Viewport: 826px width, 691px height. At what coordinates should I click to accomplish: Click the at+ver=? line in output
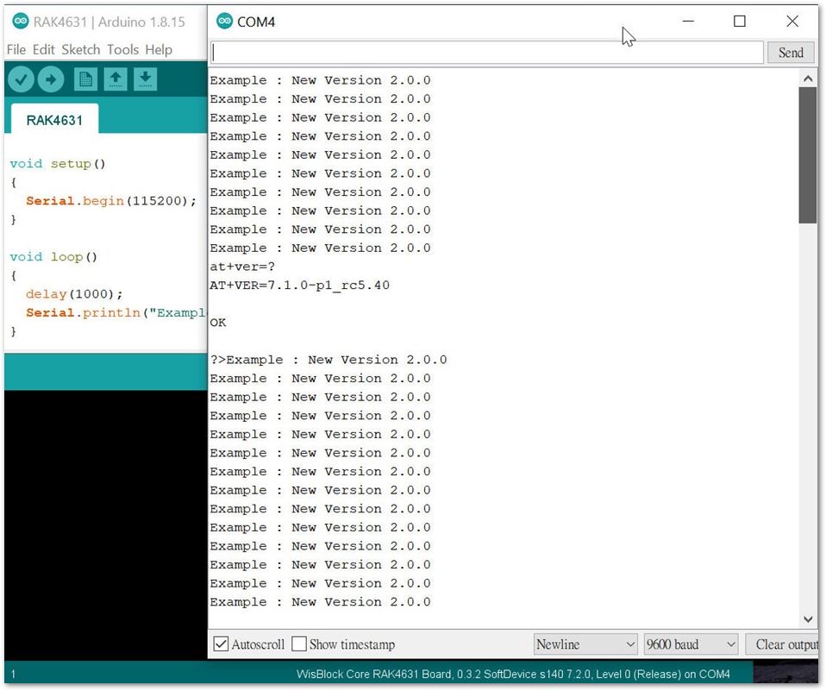[x=242, y=267]
